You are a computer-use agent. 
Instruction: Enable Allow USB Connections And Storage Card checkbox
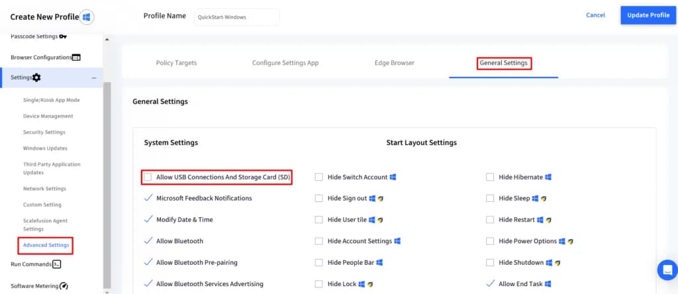(x=148, y=177)
